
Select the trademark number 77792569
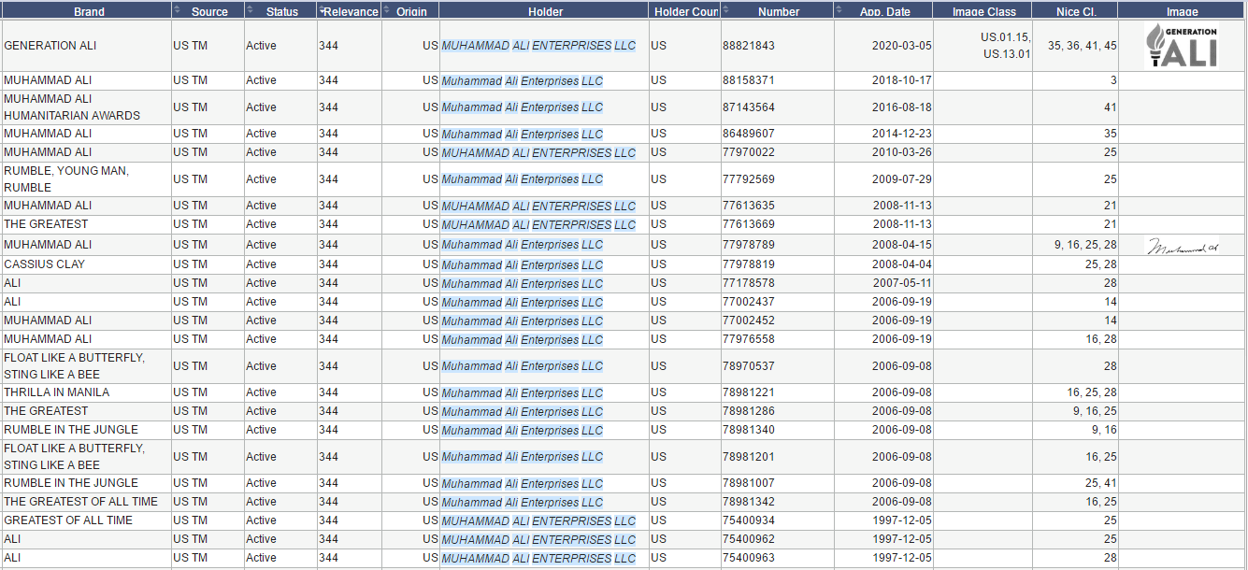(749, 179)
